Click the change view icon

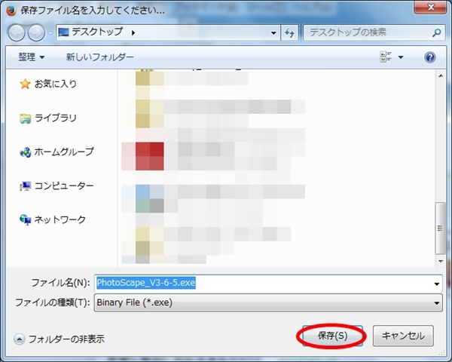386,57
